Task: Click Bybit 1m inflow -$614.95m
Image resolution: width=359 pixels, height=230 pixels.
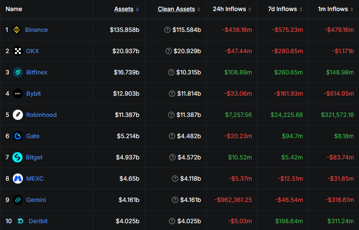Action: click(x=338, y=94)
